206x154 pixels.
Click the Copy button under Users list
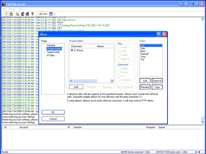click(157, 87)
